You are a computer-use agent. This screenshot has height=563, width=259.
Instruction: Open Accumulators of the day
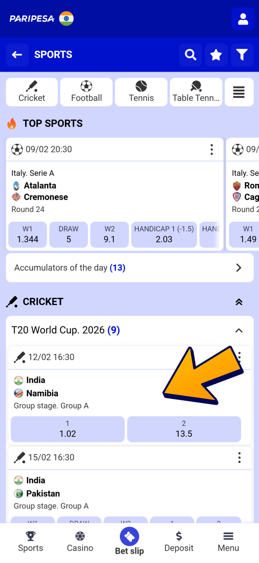point(129,267)
